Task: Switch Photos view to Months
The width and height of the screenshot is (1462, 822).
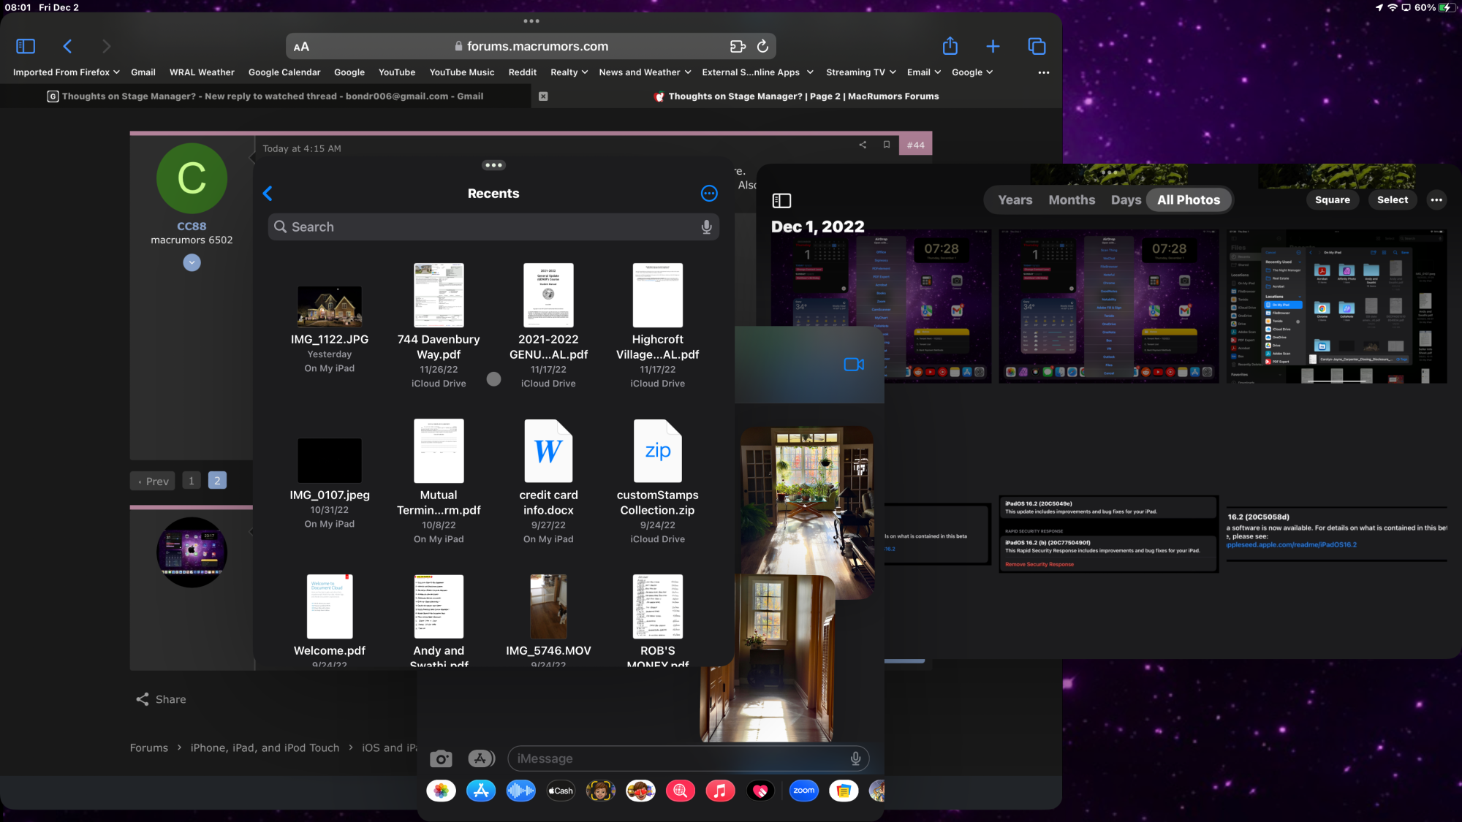Action: pos(1072,200)
